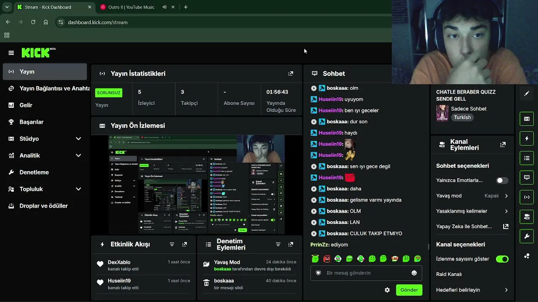
Task: Open Droplar ve ödüller page
Action: [45, 206]
